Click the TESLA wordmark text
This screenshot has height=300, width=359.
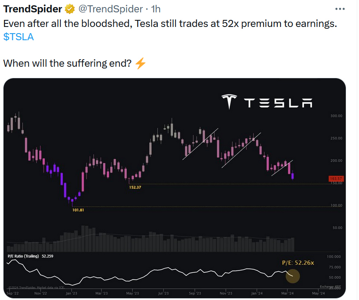(278, 103)
